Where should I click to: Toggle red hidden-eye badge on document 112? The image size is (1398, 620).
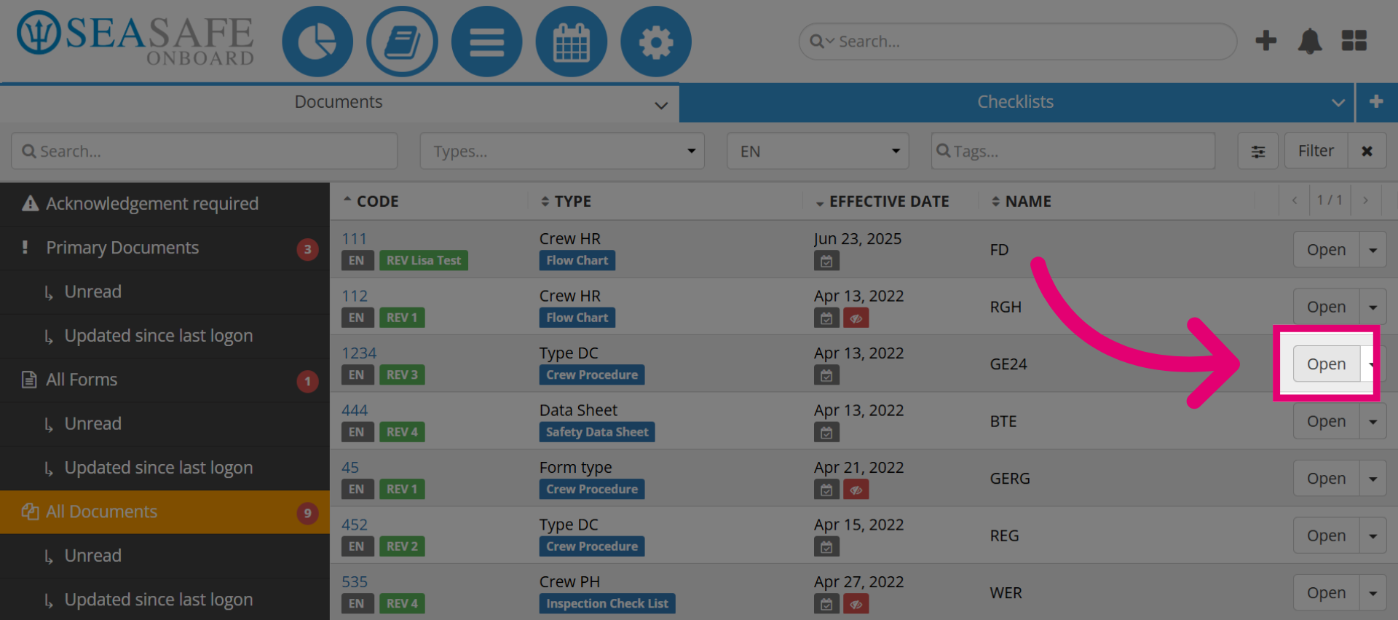(x=856, y=318)
